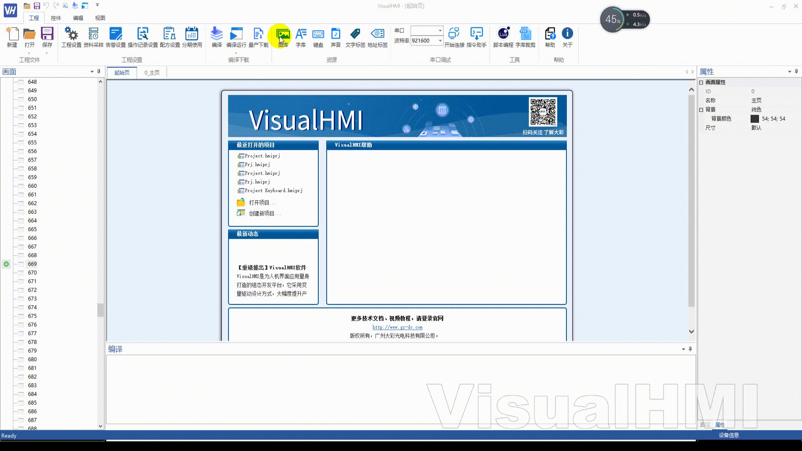Pin the 画面 screens panel
Viewport: 802px width, 451px height.
[x=99, y=71]
